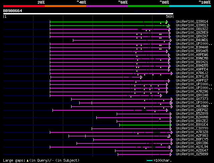Select the query name BB908664
Screen dimensions: 214x163
(13, 11)
